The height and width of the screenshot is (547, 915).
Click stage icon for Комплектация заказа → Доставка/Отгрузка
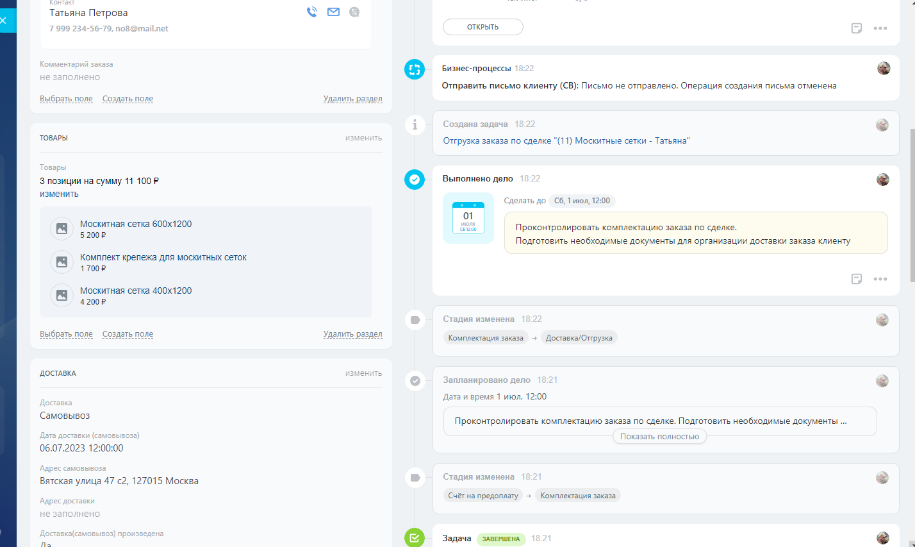[x=415, y=319]
